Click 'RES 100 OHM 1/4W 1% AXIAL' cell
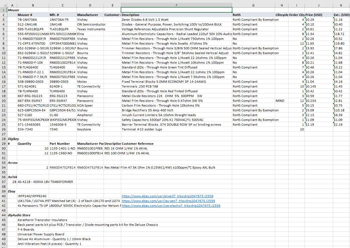Screen dimensions: 350x248 (127, 153)
